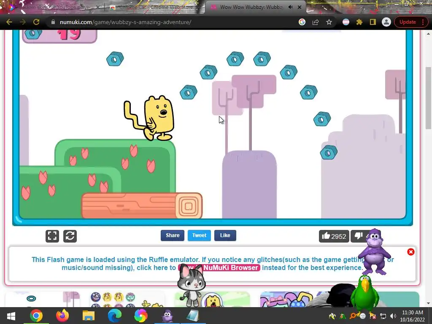This screenshot has height=324, width=432.
Task: Click the Facebook Share button
Action: tap(173, 235)
